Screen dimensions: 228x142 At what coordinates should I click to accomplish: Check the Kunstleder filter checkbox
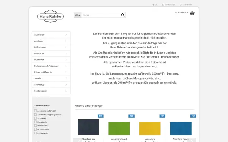click(35, 122)
